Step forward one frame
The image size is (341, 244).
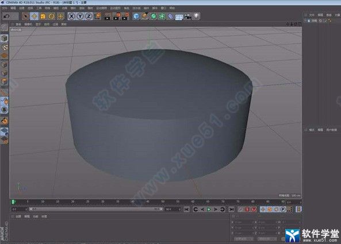(x=216, y=210)
